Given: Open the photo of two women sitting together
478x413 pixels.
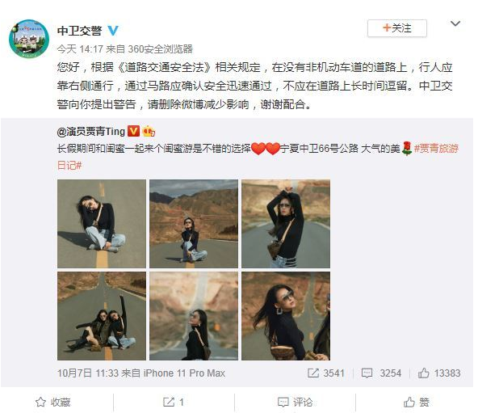Looking at the screenshot, I should [102, 316].
